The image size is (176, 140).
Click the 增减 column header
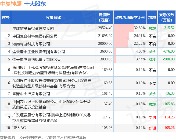click(152, 17)
